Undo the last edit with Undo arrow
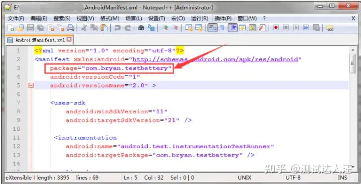 (117, 28)
